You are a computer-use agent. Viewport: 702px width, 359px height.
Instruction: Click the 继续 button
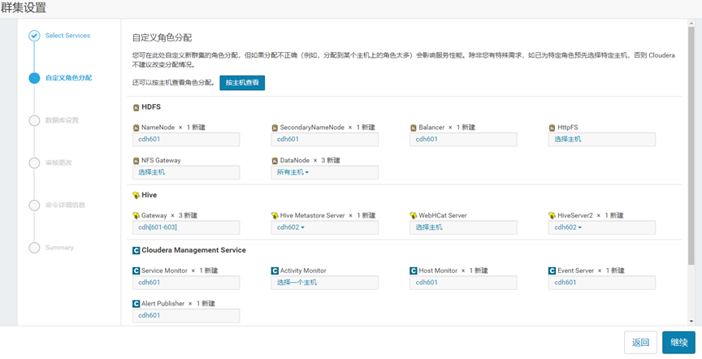(x=678, y=343)
